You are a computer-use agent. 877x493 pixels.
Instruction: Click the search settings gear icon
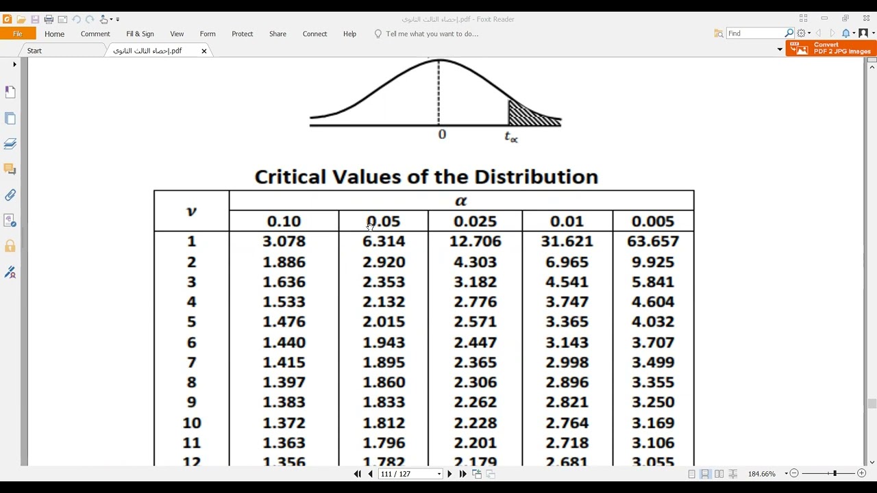[801, 33]
